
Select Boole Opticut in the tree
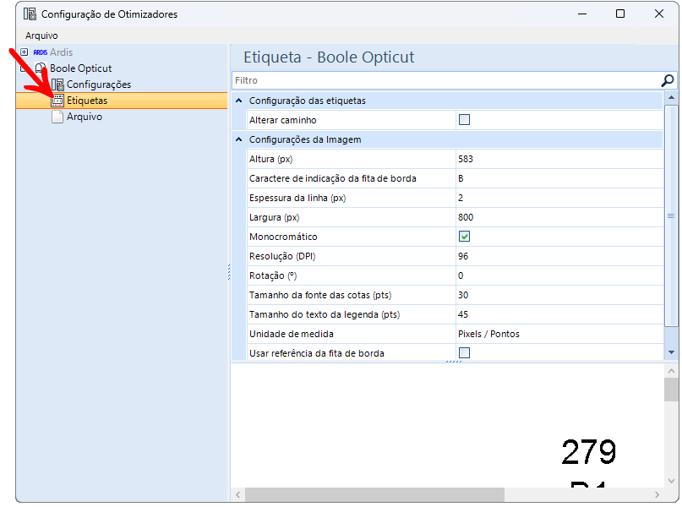click(x=80, y=68)
